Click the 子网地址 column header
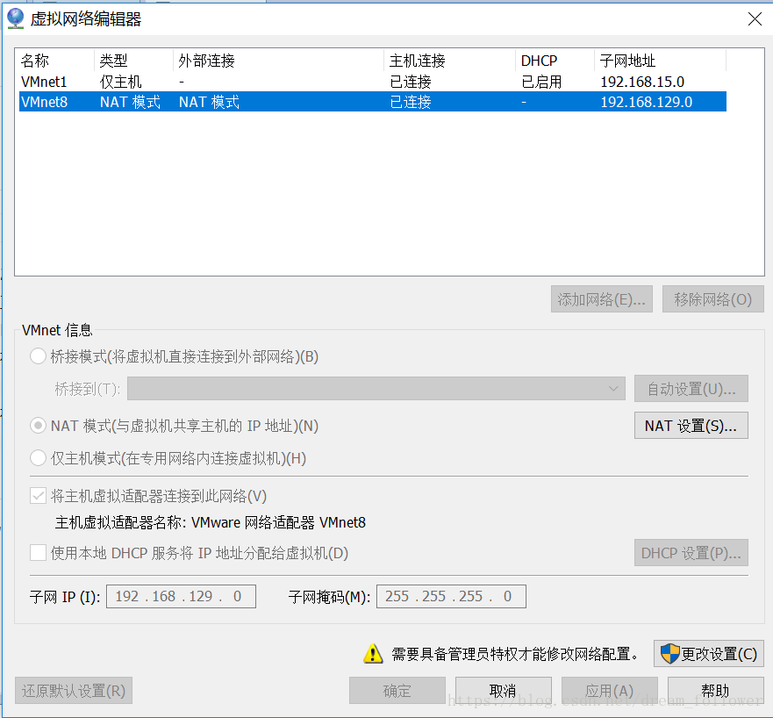The image size is (773, 718). click(x=627, y=61)
